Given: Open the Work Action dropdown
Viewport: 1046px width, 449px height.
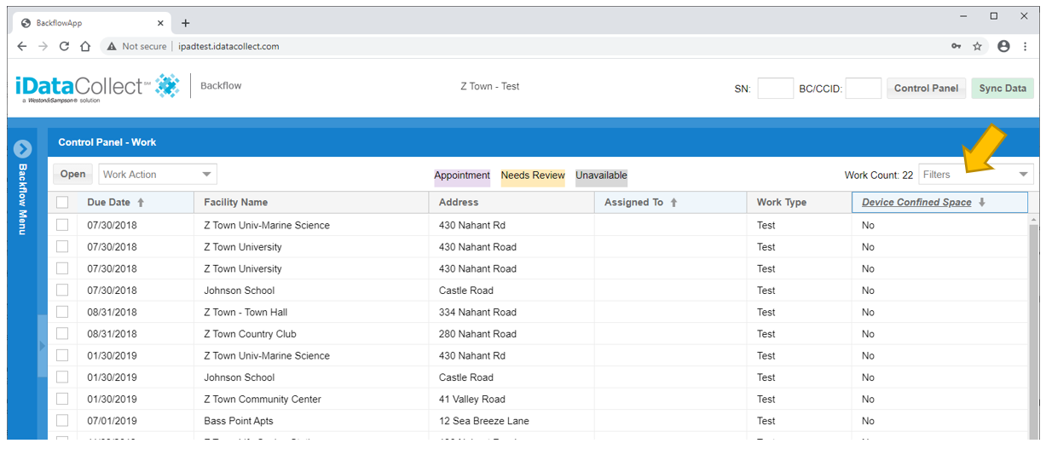Looking at the screenshot, I should [x=158, y=175].
